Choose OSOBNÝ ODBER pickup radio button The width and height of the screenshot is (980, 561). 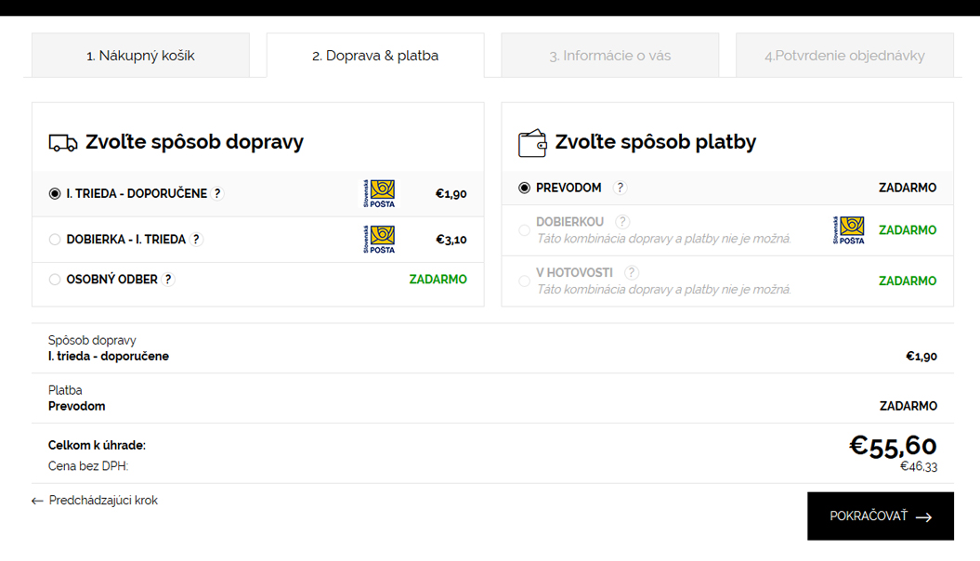click(55, 280)
